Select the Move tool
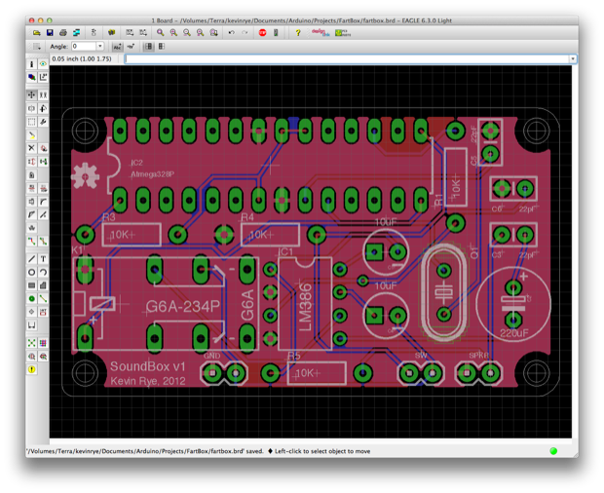 (x=31, y=95)
